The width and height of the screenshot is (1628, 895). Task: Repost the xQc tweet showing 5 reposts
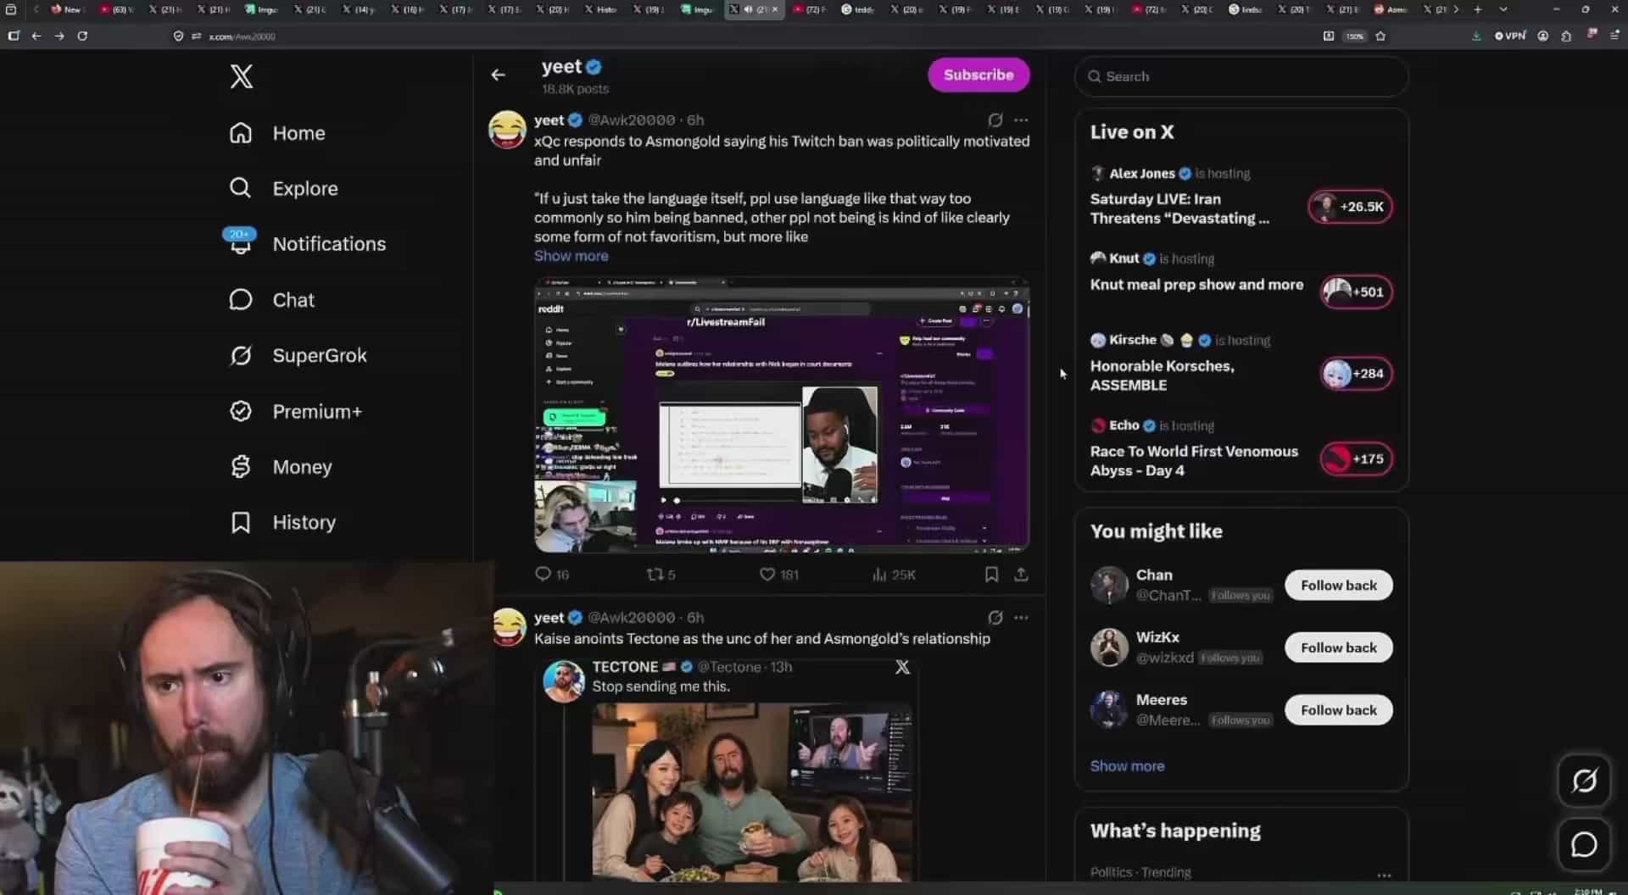click(x=661, y=575)
